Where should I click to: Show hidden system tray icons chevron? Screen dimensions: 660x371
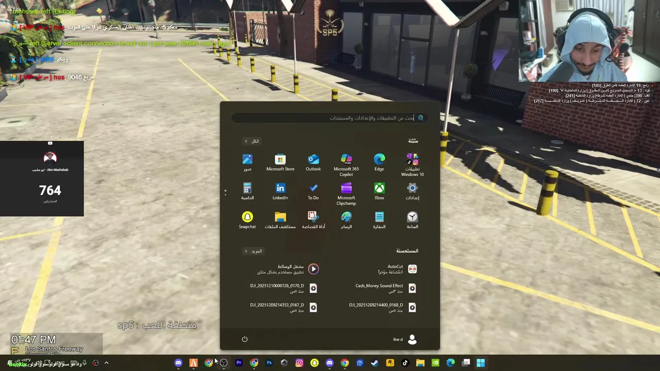coord(107,363)
